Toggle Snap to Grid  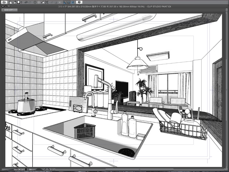tap(73, 2)
